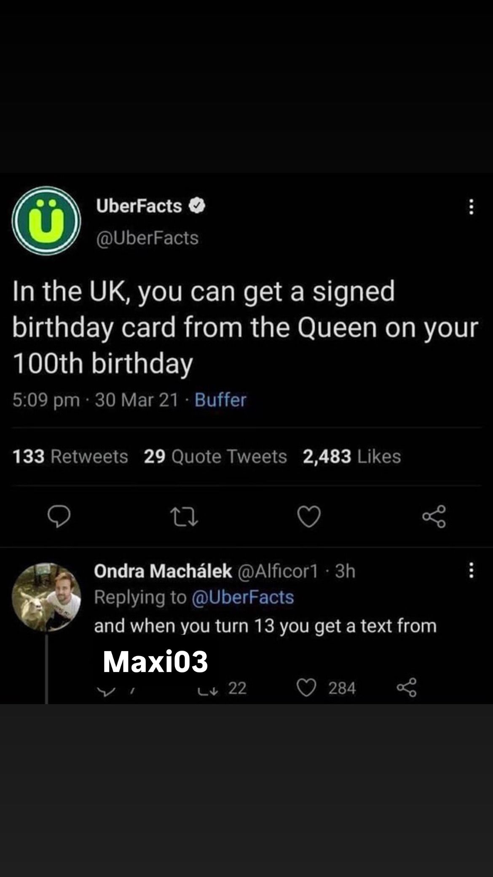Click the @Alficor1 handle
The height and width of the screenshot is (877, 493).
pos(278,571)
